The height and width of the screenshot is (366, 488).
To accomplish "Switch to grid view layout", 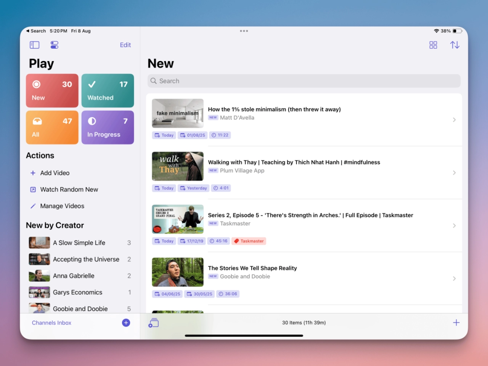I will (433, 45).
